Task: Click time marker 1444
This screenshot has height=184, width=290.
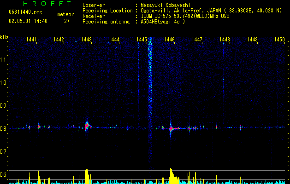Action: tap(114, 40)
